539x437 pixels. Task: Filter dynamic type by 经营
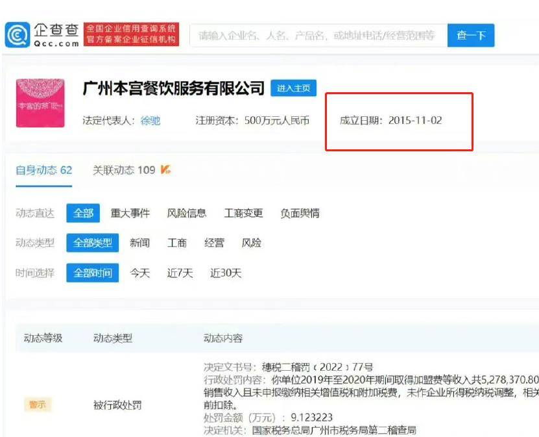(214, 243)
